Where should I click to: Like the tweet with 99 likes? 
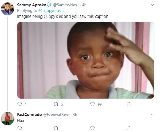[92, 104]
